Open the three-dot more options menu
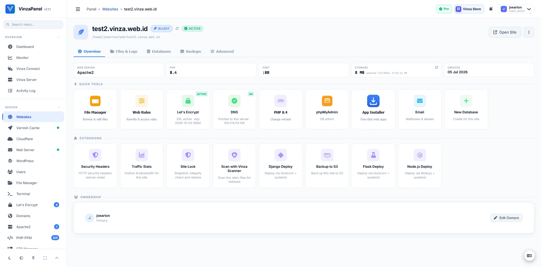 coord(529,32)
